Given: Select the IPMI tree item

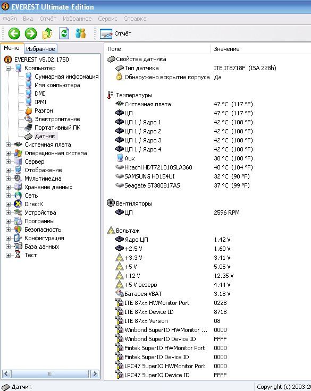Looking at the screenshot, I should click(x=40, y=102).
